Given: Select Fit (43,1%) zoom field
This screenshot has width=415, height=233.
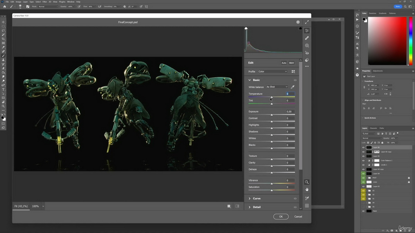Looking at the screenshot, I should tap(21, 206).
